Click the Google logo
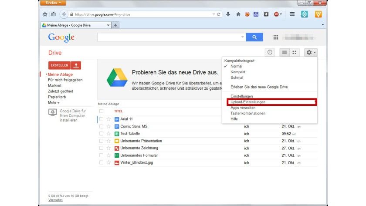The image size is (366, 206). click(61, 37)
